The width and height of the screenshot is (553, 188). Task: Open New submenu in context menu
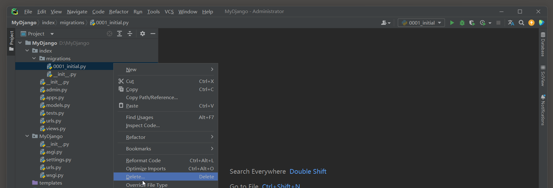point(166,69)
